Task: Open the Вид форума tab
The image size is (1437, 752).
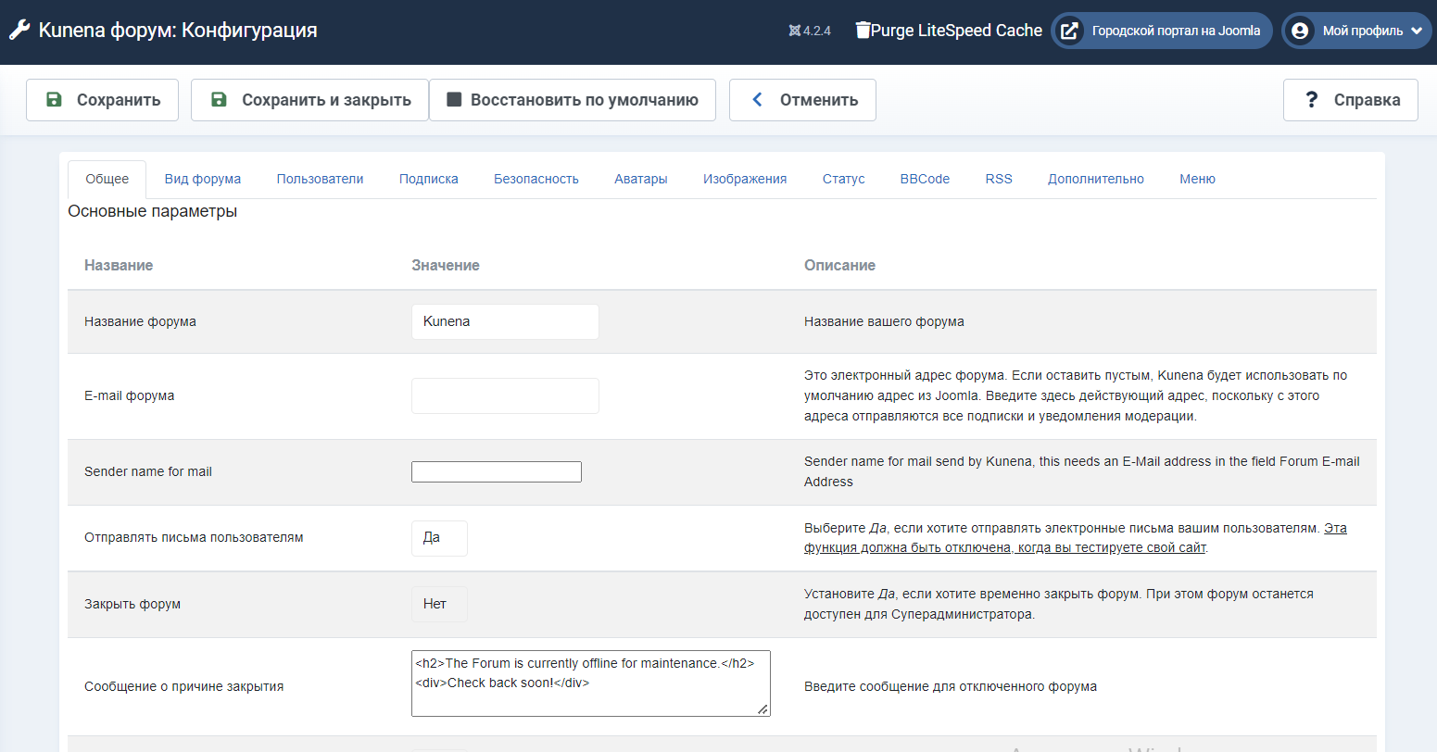Action: [202, 179]
